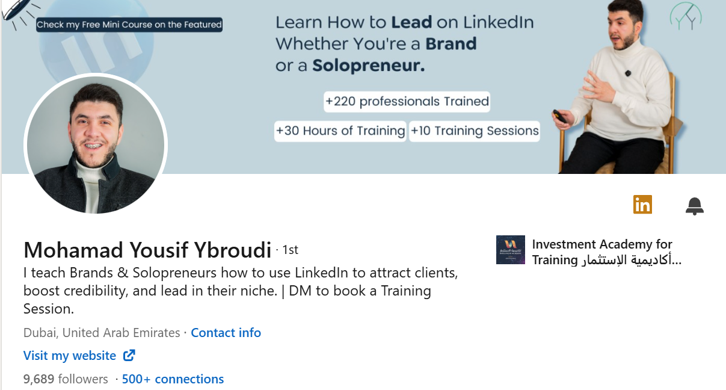Click the +220 professionals Trained banner badge
The image size is (726, 390).
coord(407,101)
